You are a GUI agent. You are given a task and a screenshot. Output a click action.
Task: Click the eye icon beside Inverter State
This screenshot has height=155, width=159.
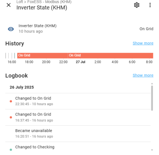pos(11,29)
